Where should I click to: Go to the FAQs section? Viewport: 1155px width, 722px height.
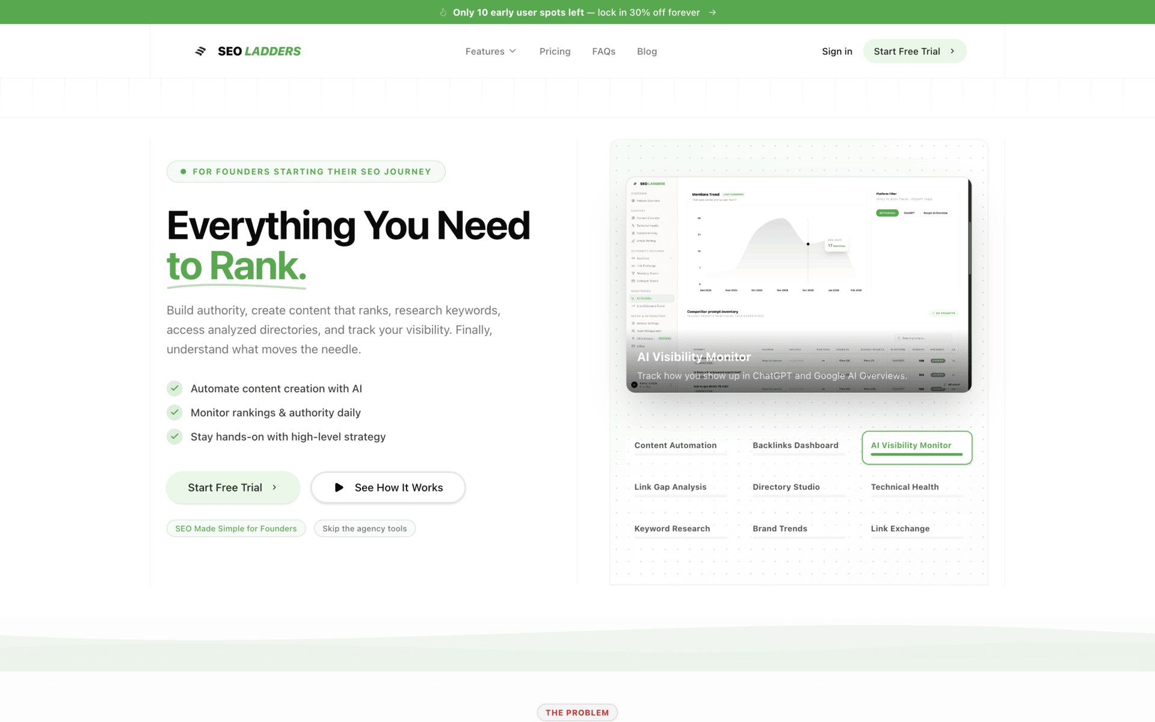pyautogui.click(x=603, y=51)
